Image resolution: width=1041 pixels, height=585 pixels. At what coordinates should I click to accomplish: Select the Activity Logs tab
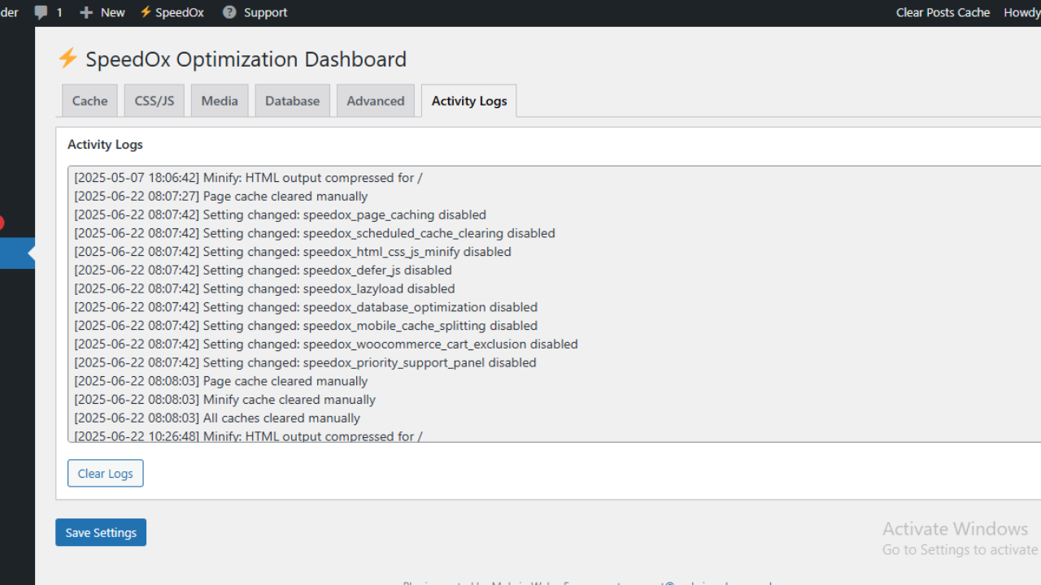coord(469,101)
